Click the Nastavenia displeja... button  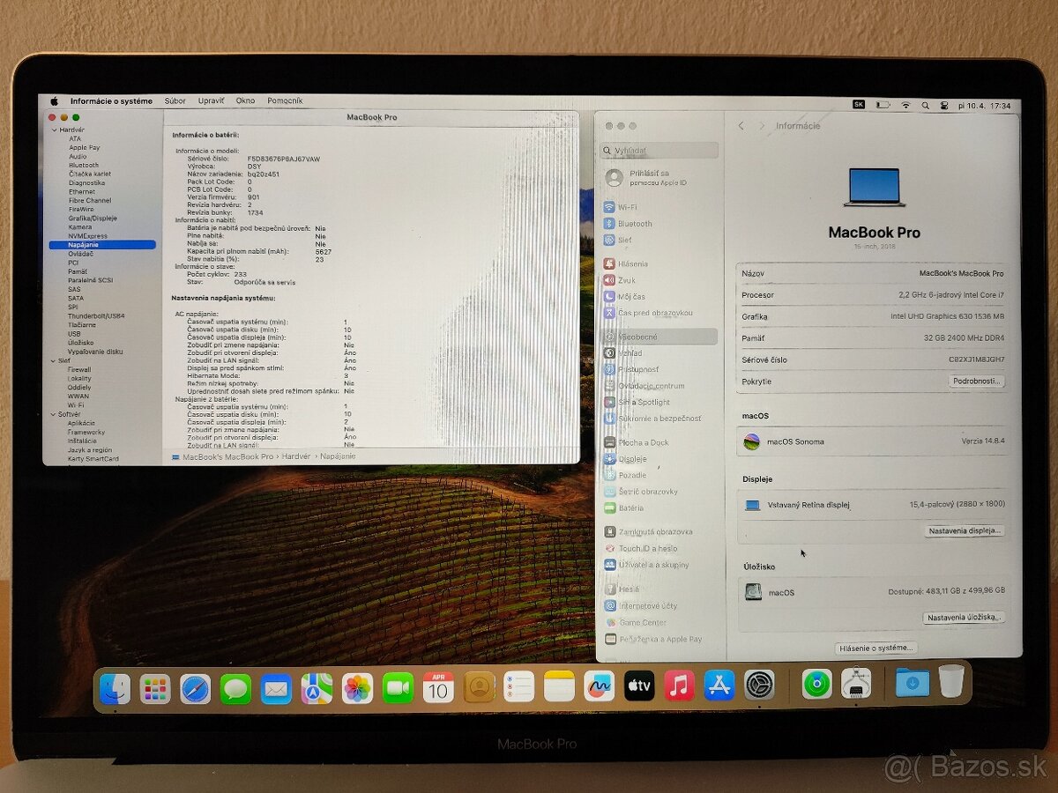point(965,531)
